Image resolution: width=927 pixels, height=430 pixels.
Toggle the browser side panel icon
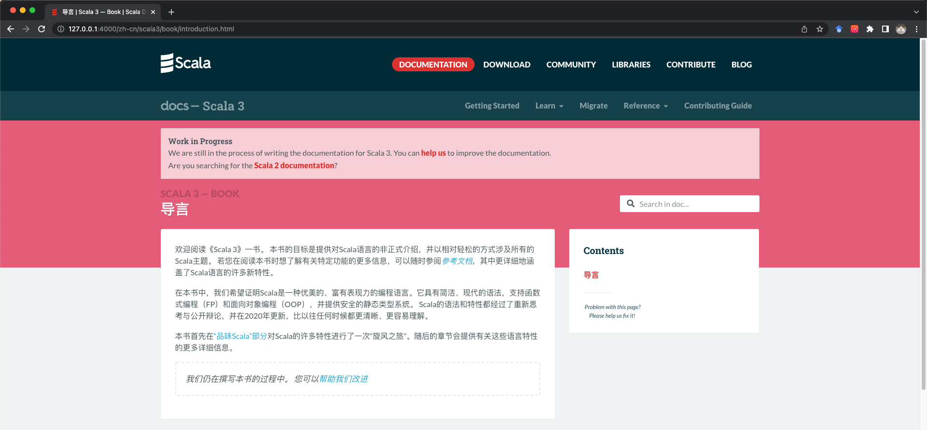885,29
